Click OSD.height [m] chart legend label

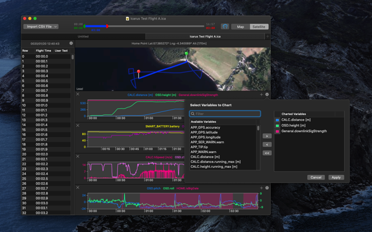pyautogui.click(x=165, y=95)
